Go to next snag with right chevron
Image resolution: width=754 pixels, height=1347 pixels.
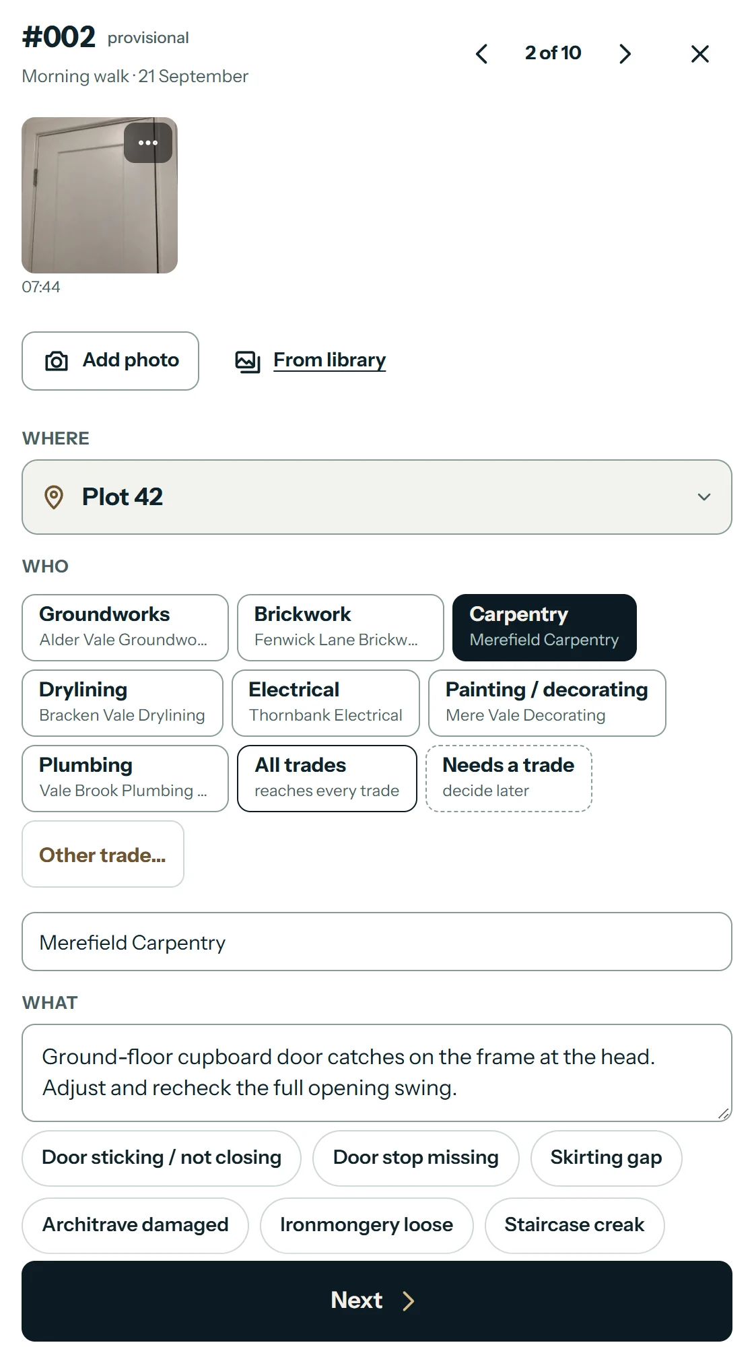coord(625,54)
